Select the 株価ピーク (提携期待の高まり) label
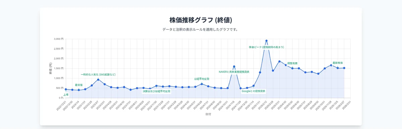This screenshot has width=402, height=129. coord(266,47)
